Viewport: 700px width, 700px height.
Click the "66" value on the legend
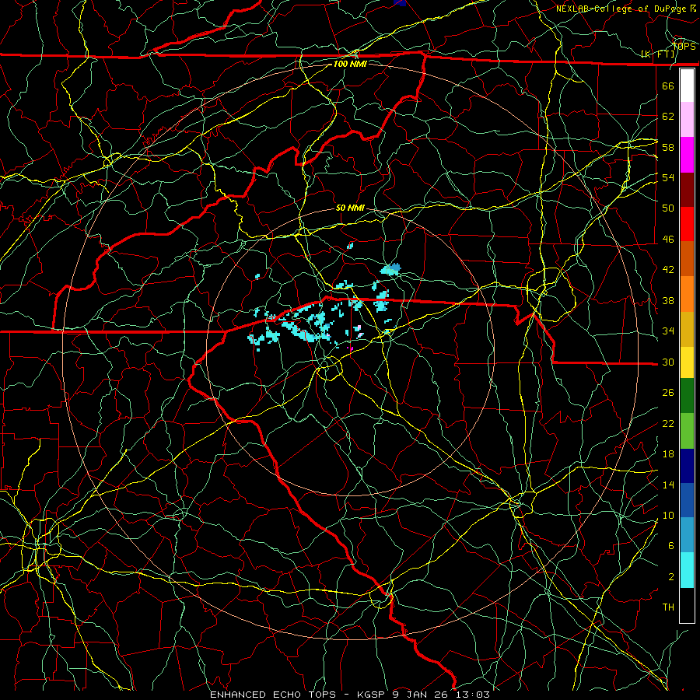click(x=668, y=86)
